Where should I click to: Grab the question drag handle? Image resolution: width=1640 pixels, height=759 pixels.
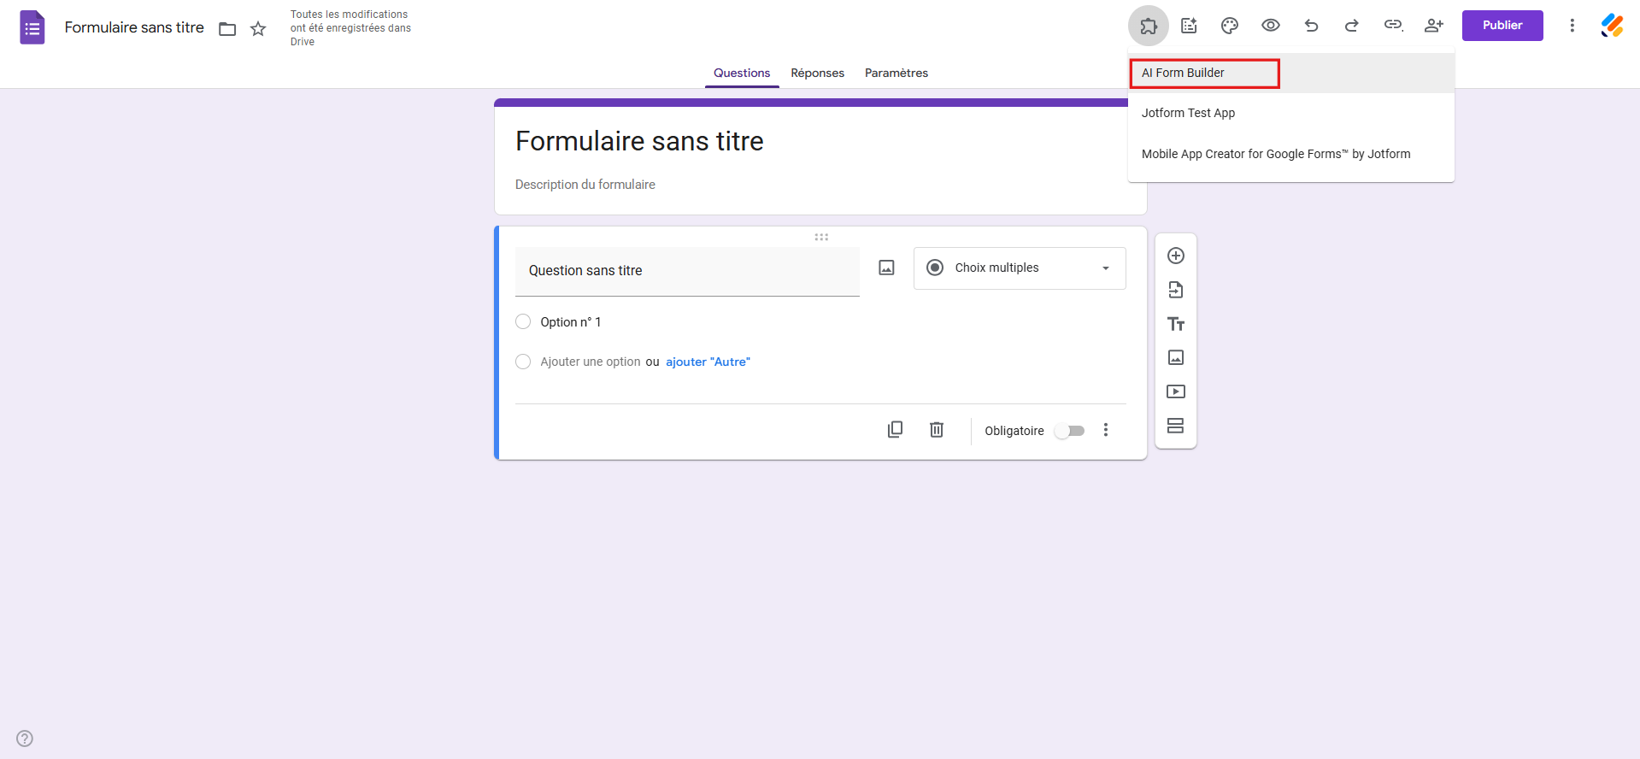[x=821, y=237]
